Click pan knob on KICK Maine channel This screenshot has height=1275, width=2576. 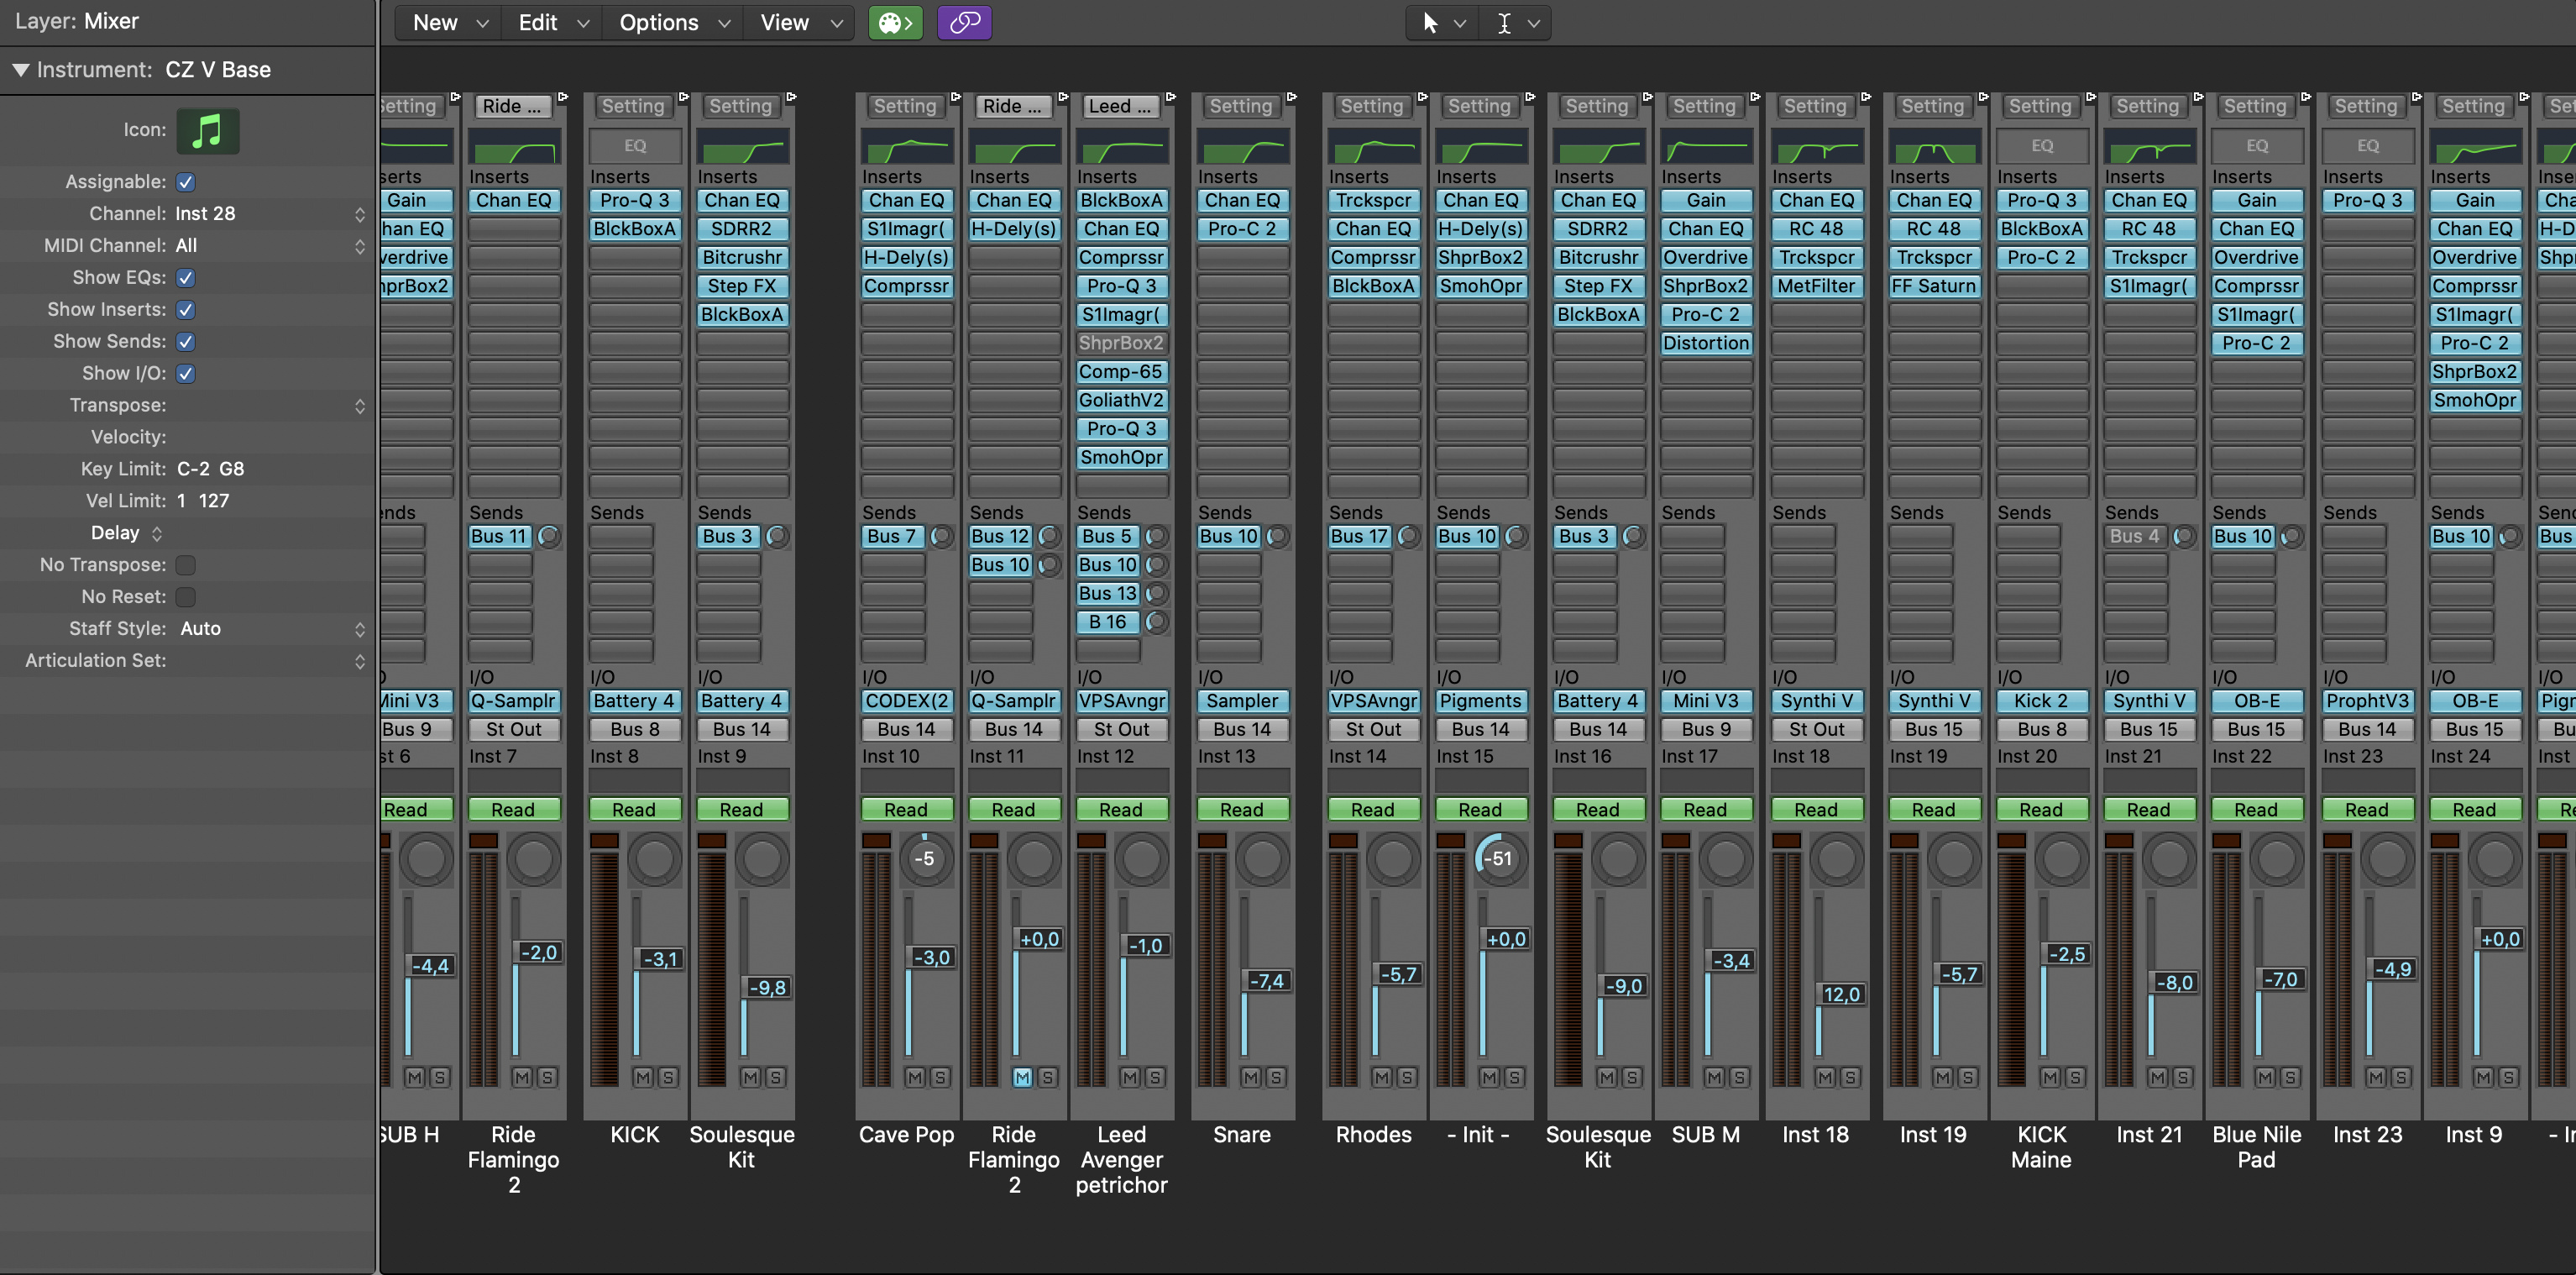[2061, 858]
